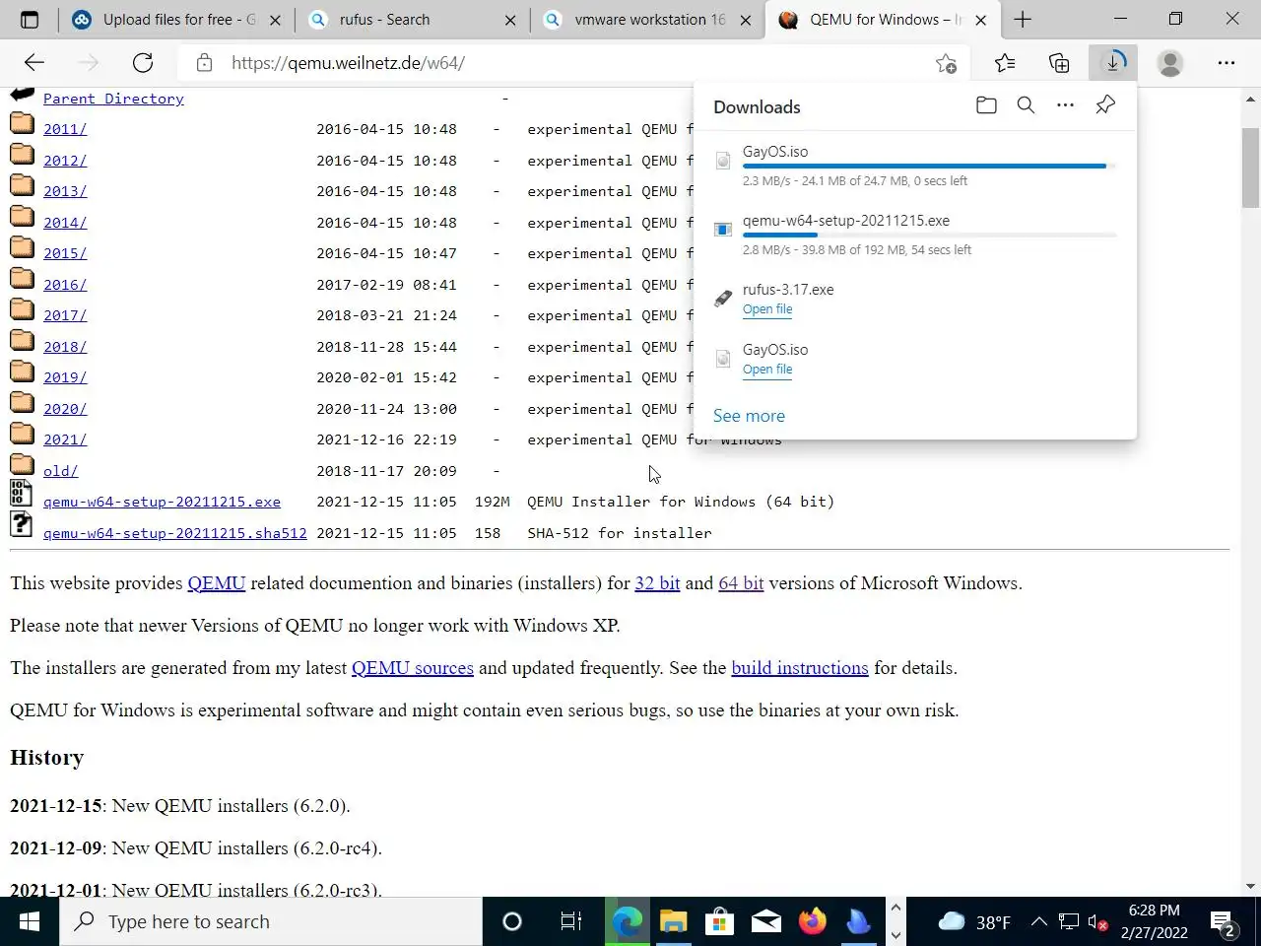Screen dimensions: 1261x946
Task: Open the 2021/ directory link
Action: coord(65,439)
